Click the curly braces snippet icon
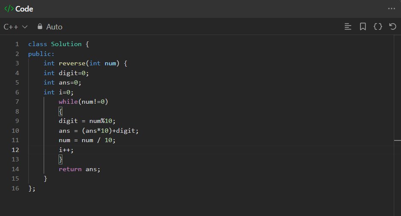This screenshot has width=401, height=216. (378, 26)
